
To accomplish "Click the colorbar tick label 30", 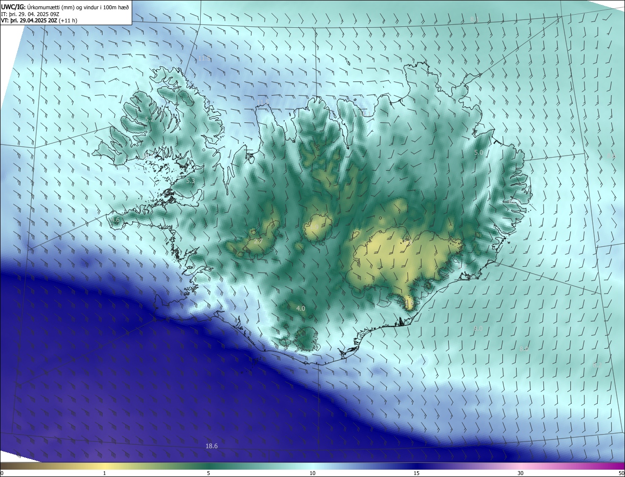I will [521, 473].
